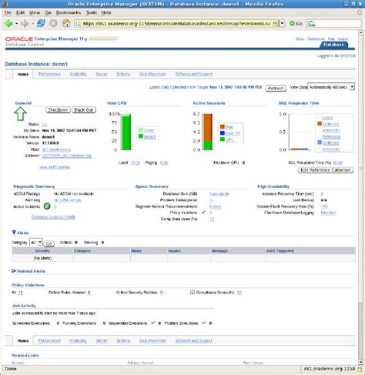Screen dimensions: 365x375
Task: Click the Stop loading icon
Action: pos(53,23)
